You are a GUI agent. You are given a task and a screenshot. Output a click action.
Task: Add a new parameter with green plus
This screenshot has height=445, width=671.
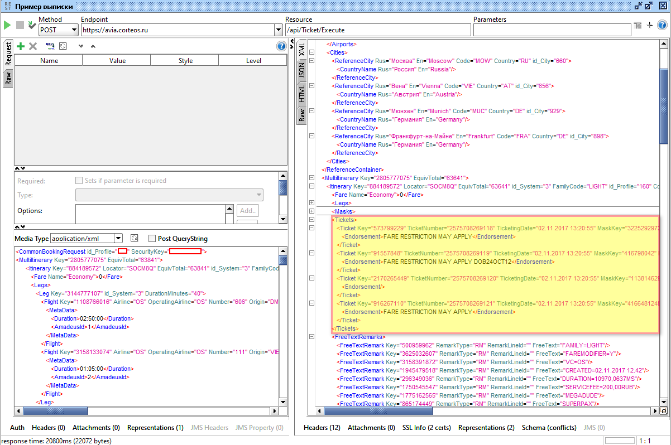[21, 46]
